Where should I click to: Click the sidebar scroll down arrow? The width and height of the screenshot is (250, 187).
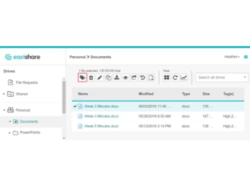[64, 138]
